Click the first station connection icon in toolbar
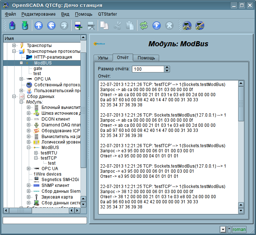 (187, 26)
